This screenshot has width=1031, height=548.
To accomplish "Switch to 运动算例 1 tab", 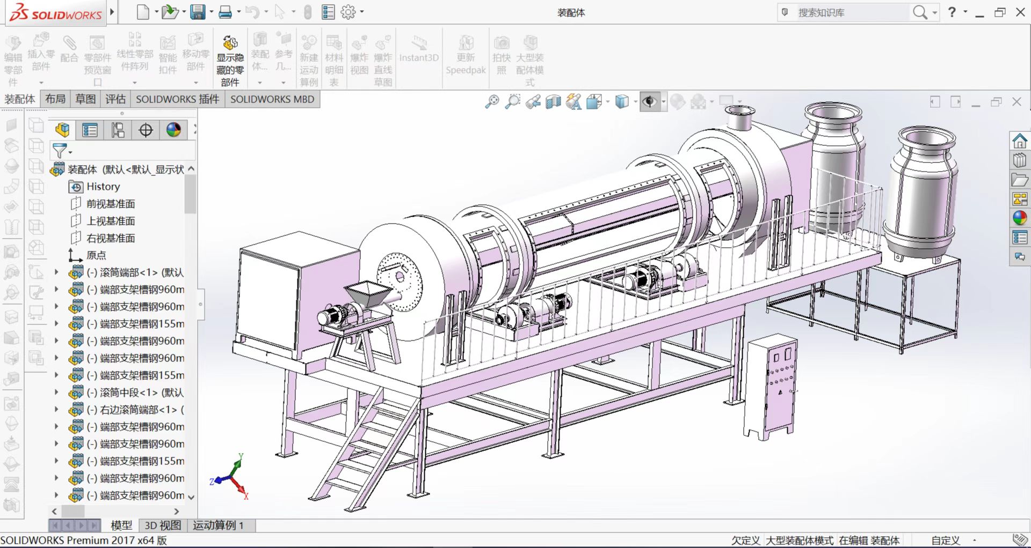I will click(219, 525).
